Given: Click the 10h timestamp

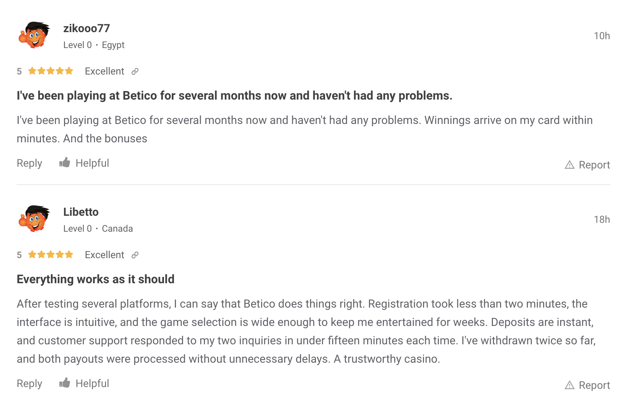Looking at the screenshot, I should point(602,36).
